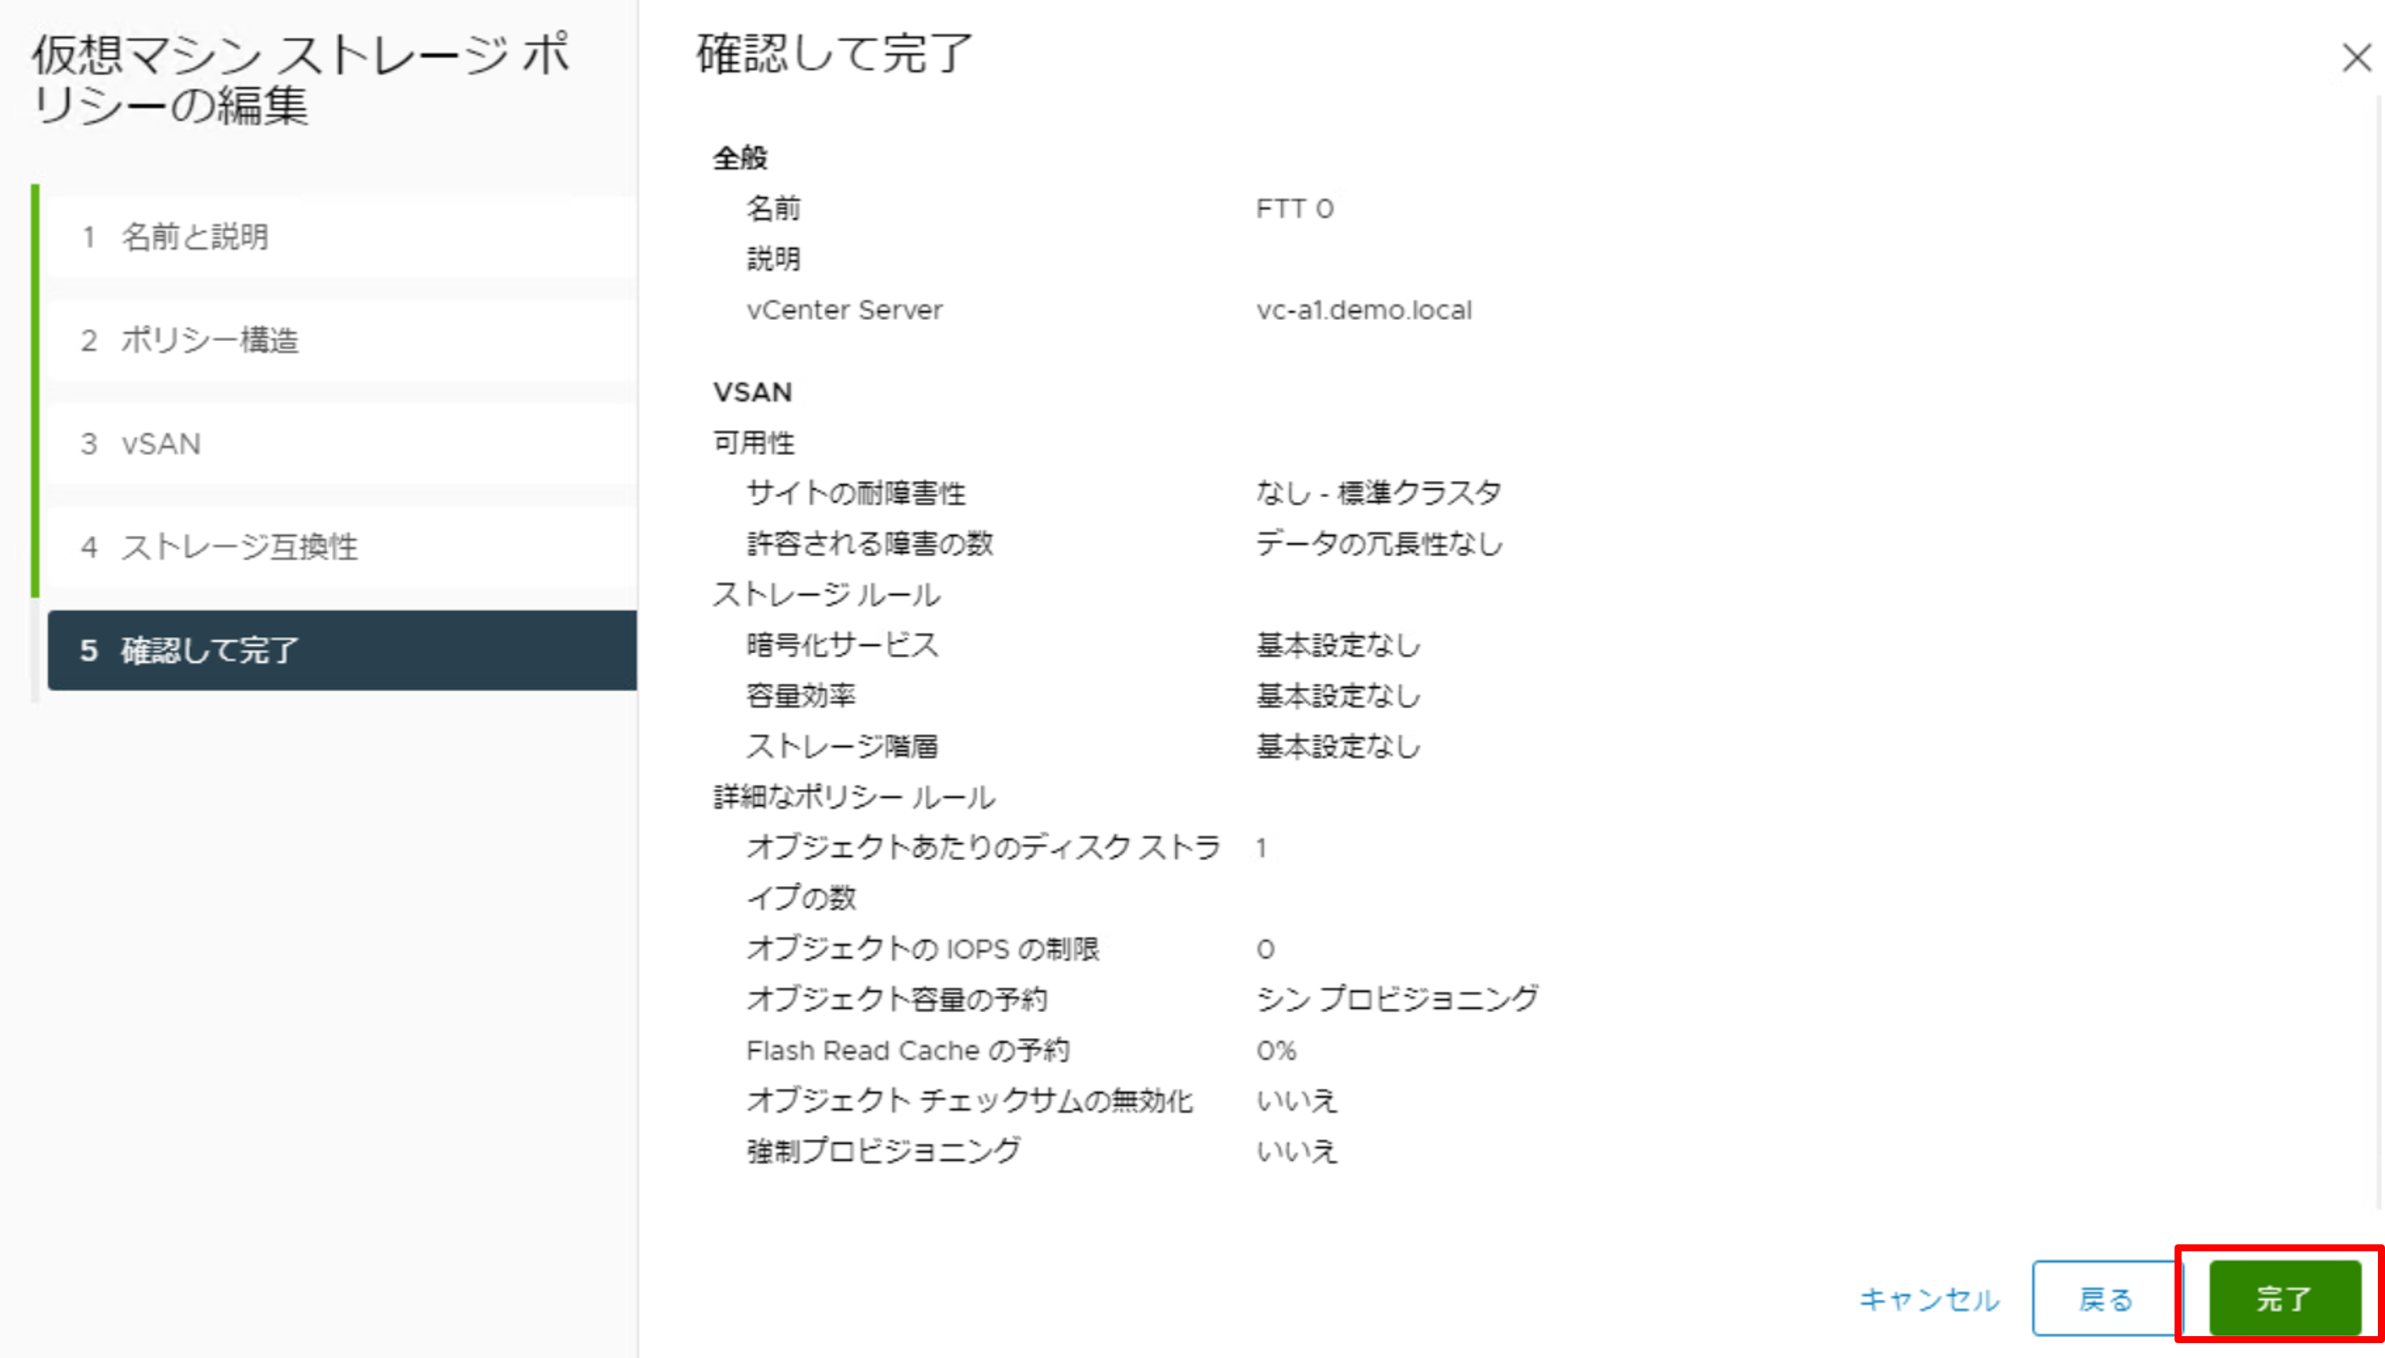The width and height of the screenshot is (2385, 1358).
Task: Click the シン プロビジョニング value
Action: click(1397, 999)
